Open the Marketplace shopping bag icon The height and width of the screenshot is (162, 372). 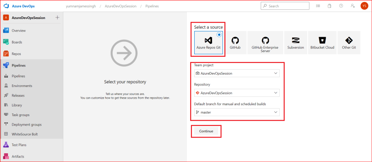(329, 6)
